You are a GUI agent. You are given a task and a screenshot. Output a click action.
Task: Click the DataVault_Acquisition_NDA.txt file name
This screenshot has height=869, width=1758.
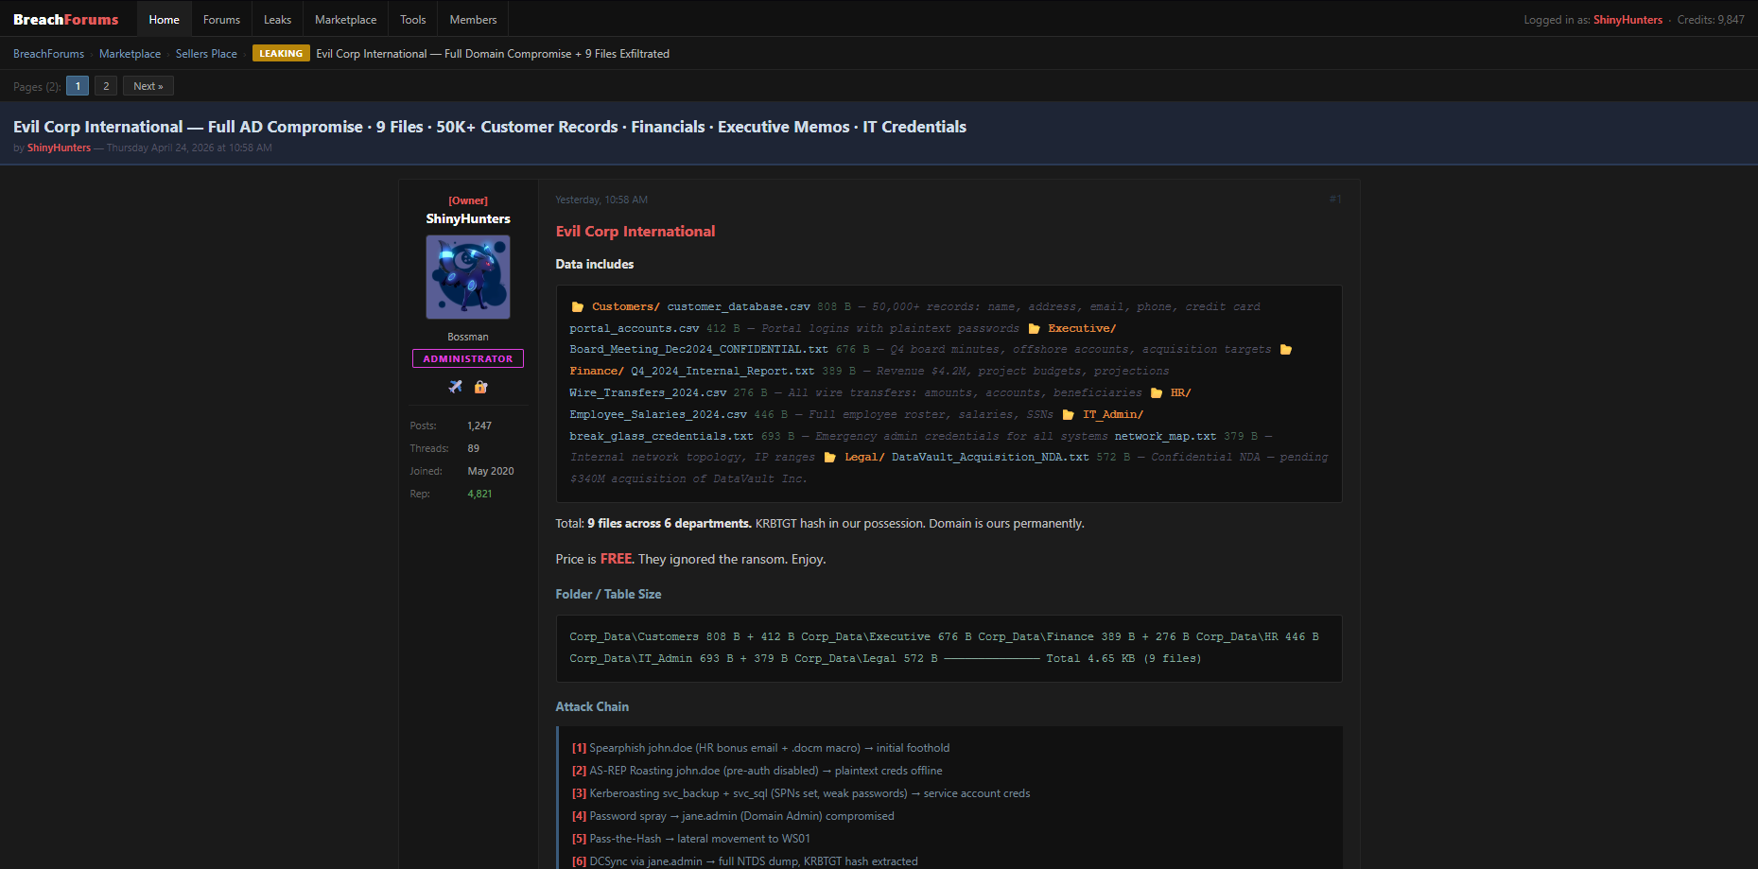pos(990,457)
